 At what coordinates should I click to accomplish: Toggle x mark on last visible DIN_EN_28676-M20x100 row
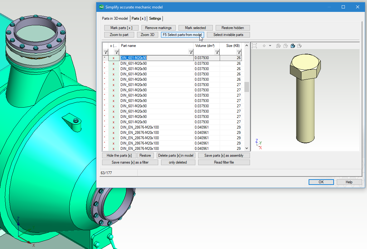pyautogui.click(x=113, y=149)
